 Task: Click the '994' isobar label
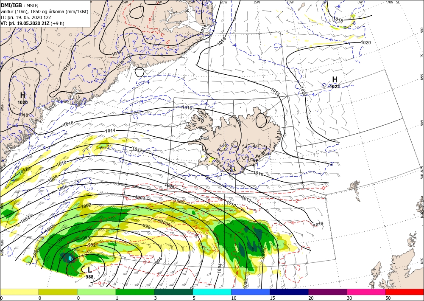(86, 237)
